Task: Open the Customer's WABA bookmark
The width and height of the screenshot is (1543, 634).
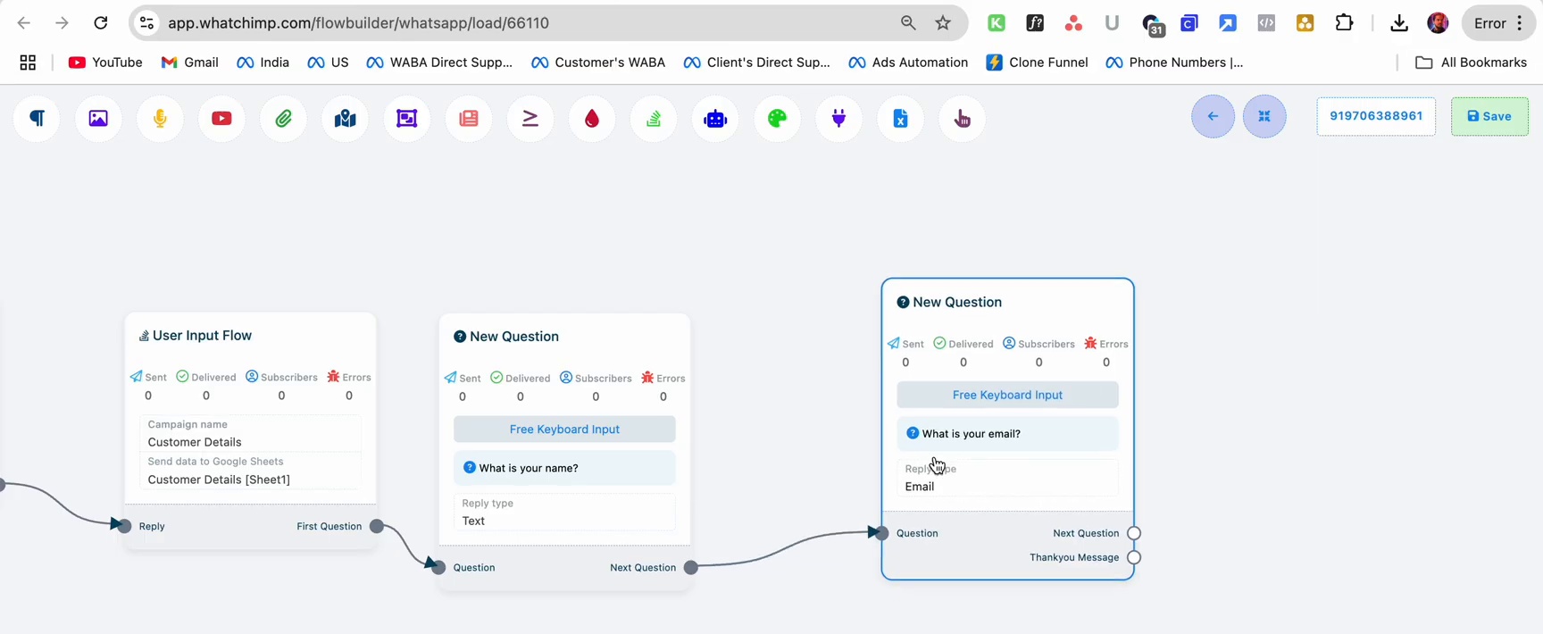Action: coord(598,63)
